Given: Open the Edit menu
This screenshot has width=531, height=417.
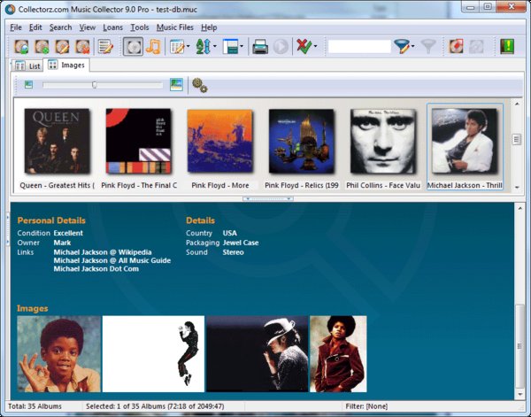Looking at the screenshot, I should click(35, 27).
